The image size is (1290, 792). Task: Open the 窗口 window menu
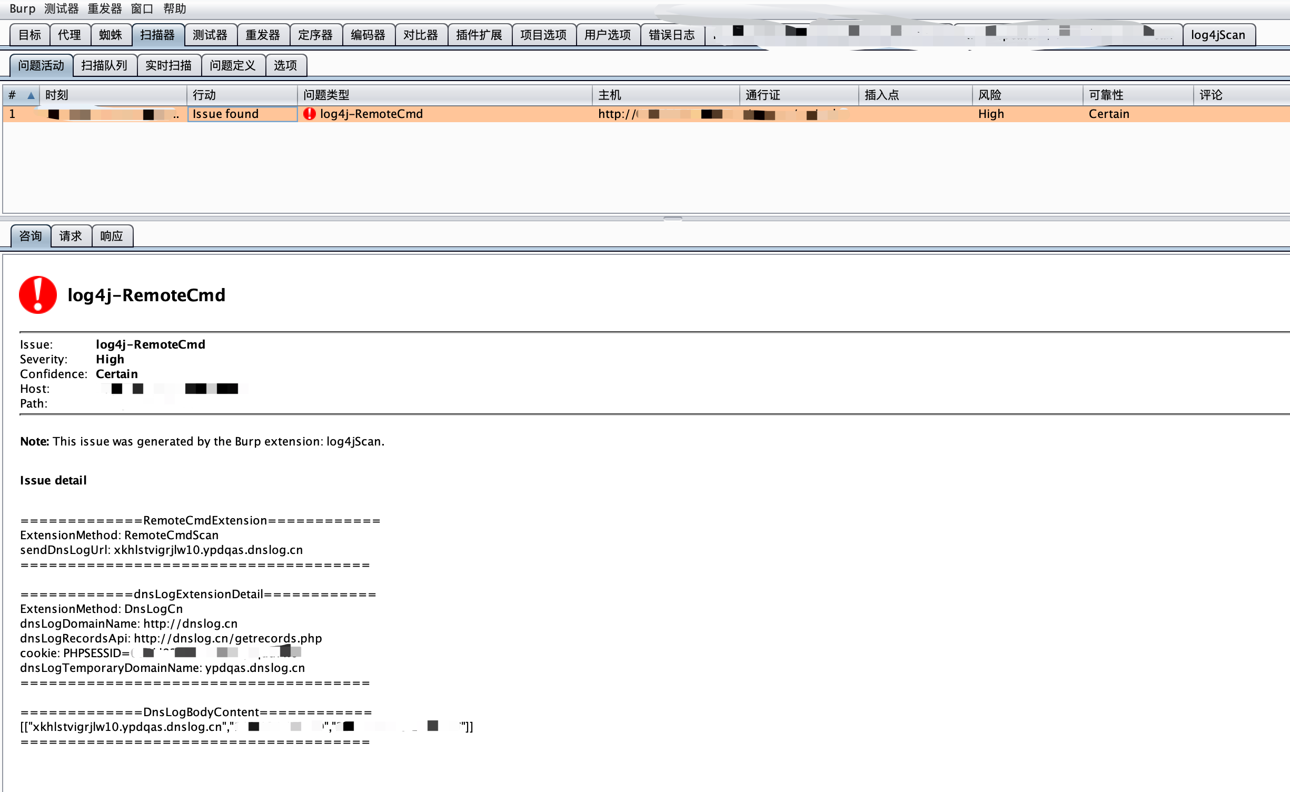pos(142,8)
